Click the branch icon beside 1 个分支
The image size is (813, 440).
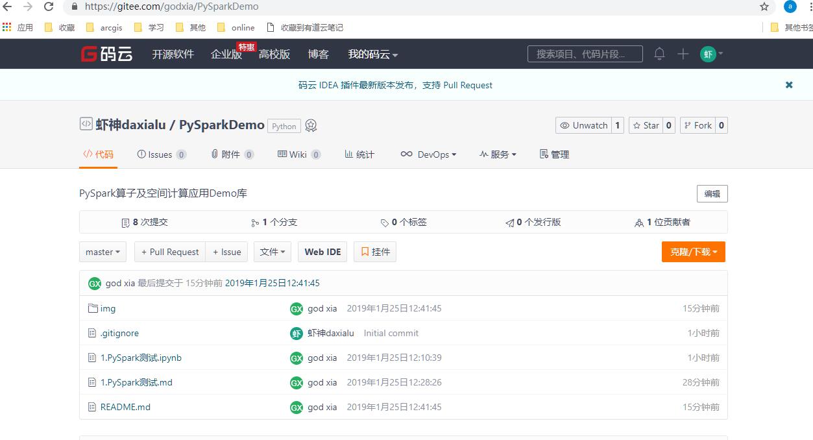pyautogui.click(x=255, y=223)
